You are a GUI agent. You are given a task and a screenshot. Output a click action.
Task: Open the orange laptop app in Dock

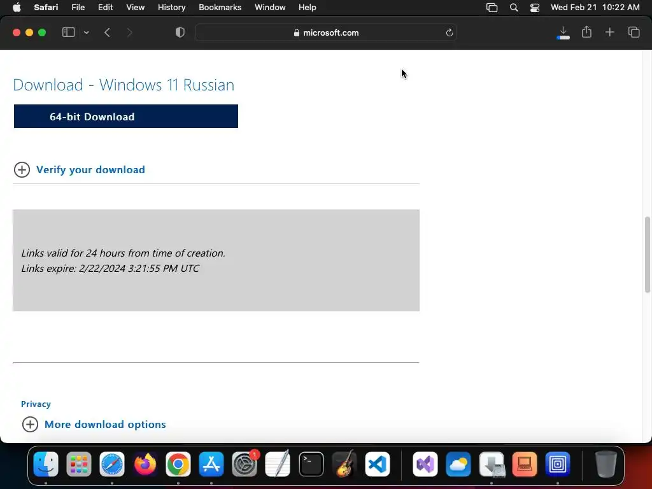coord(525,464)
